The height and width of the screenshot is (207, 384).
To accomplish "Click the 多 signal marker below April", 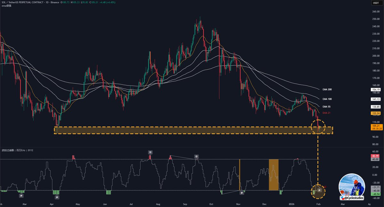I will pos(56,197).
